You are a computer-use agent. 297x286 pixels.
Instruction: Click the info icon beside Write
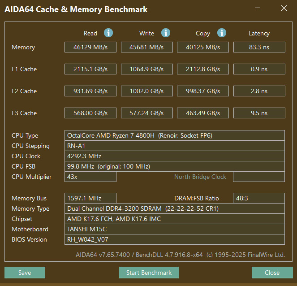coord(166,33)
